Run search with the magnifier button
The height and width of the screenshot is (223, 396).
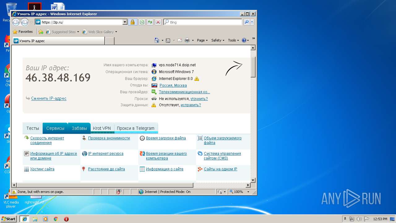click(x=247, y=22)
